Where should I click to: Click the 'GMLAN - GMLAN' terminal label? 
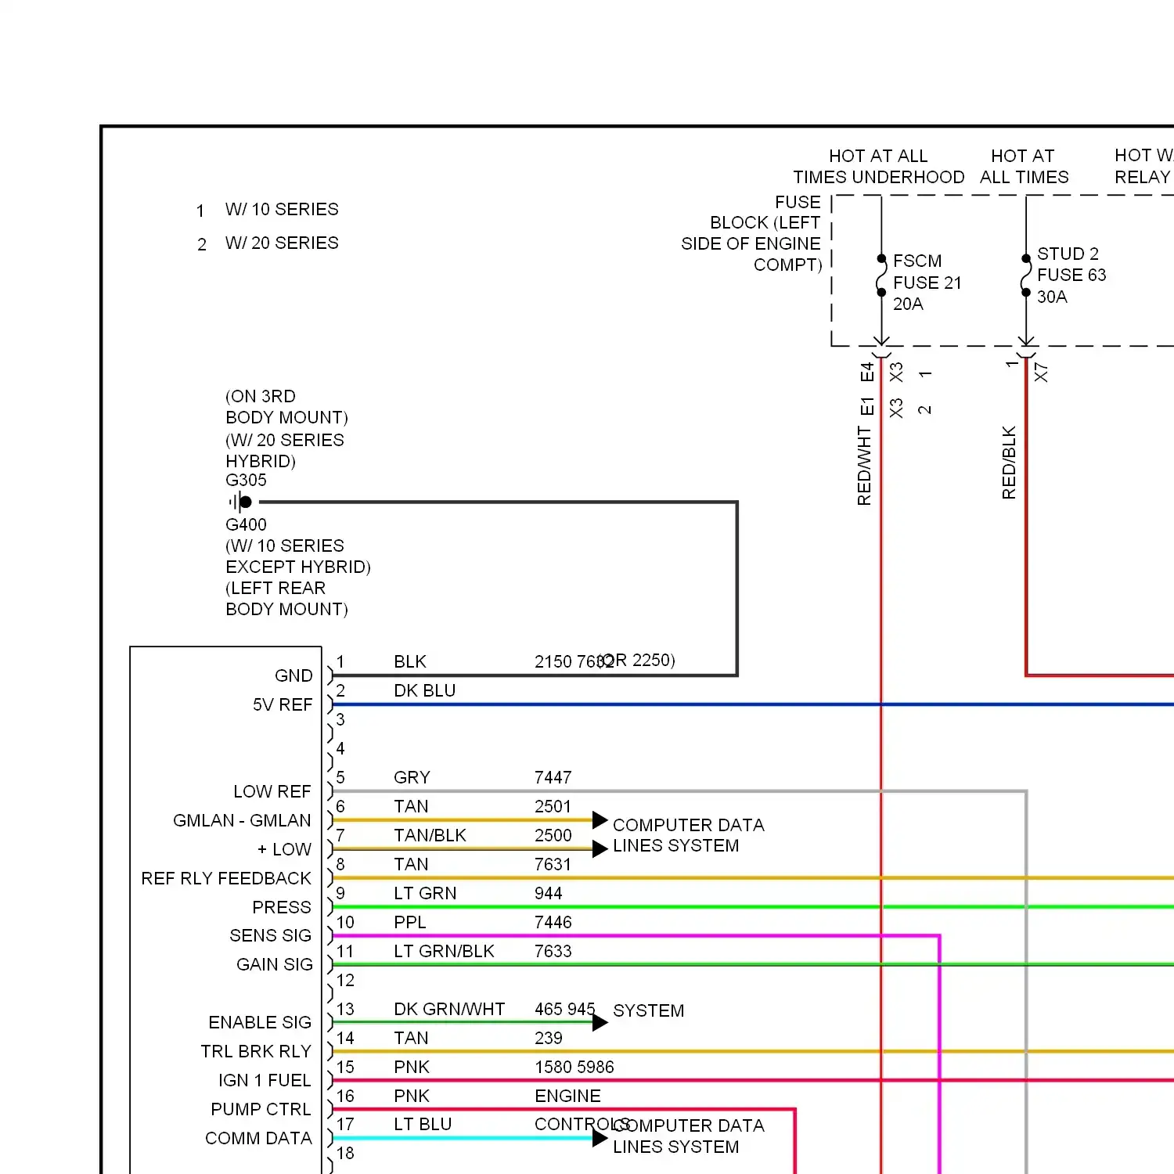[x=242, y=820]
